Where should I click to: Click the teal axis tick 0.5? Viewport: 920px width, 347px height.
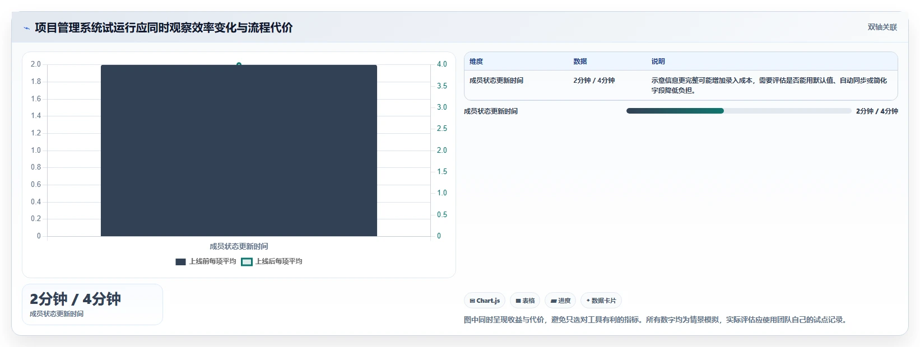point(442,215)
